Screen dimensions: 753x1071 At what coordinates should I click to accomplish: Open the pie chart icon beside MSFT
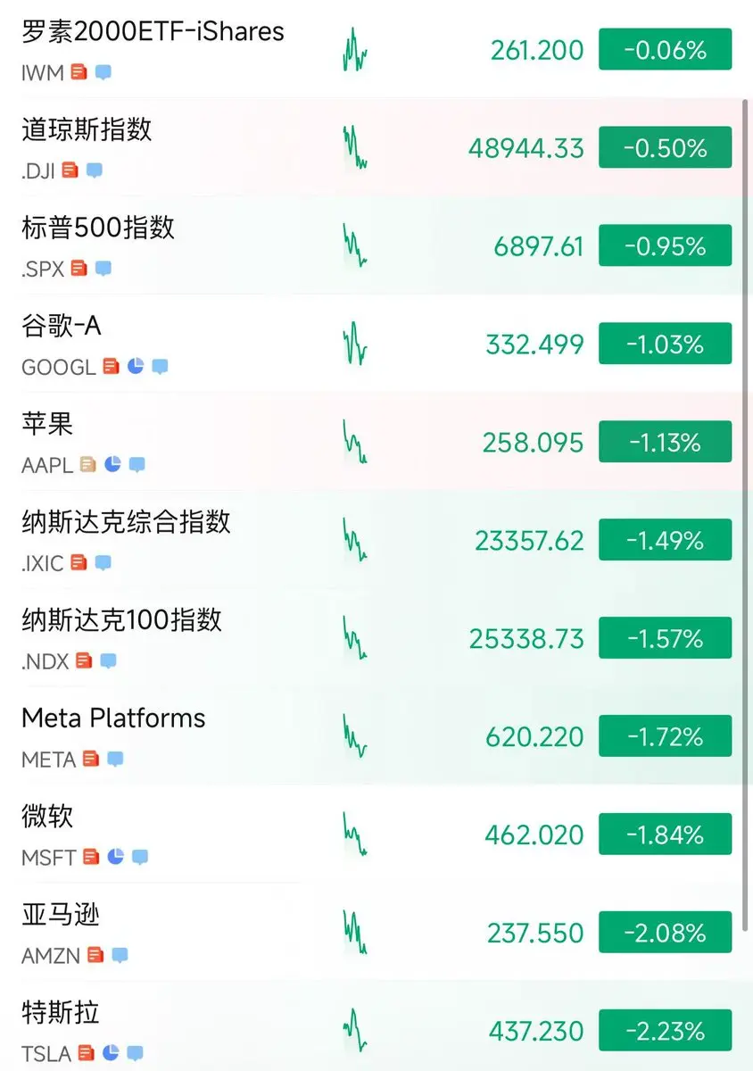coord(115,857)
